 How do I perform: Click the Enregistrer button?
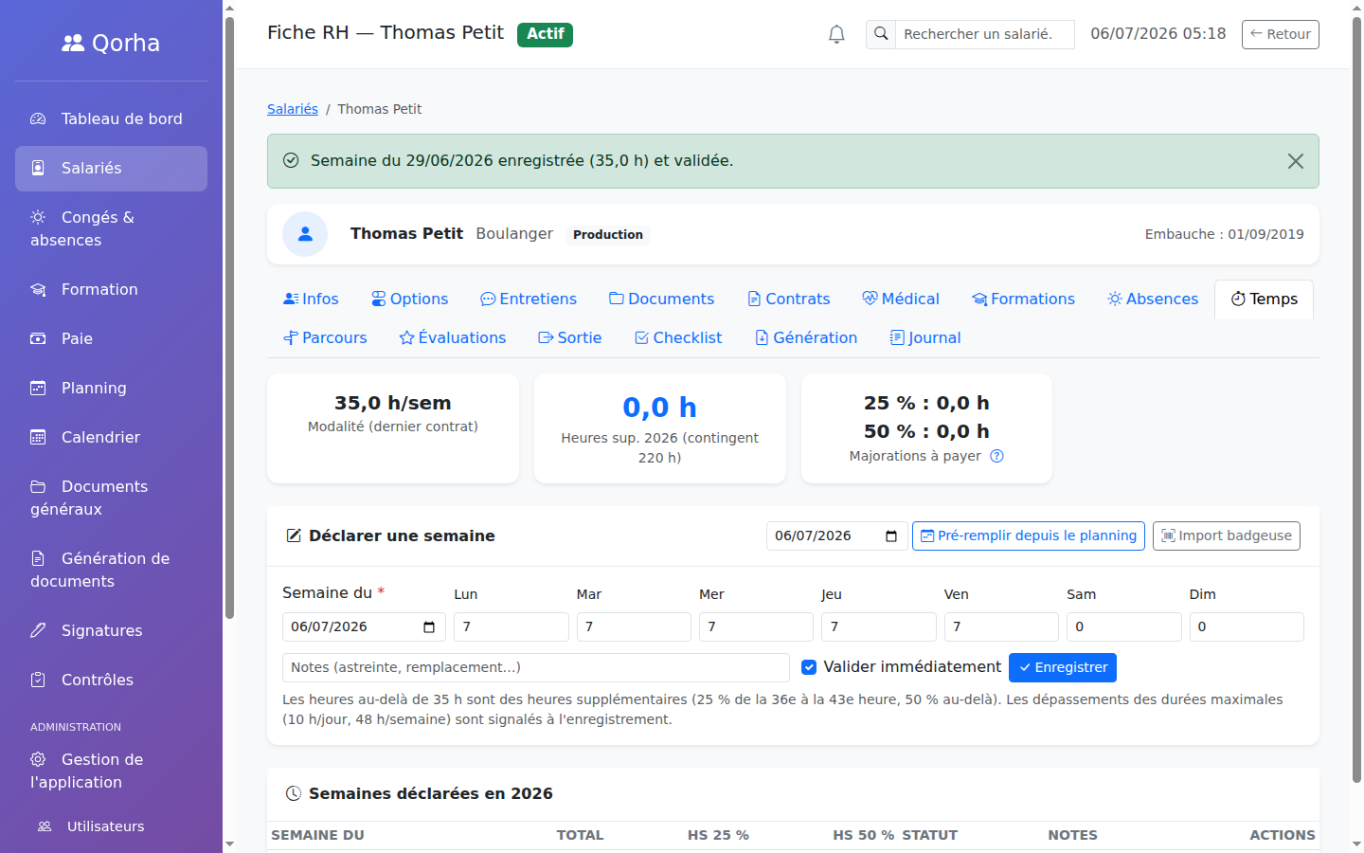click(x=1063, y=667)
